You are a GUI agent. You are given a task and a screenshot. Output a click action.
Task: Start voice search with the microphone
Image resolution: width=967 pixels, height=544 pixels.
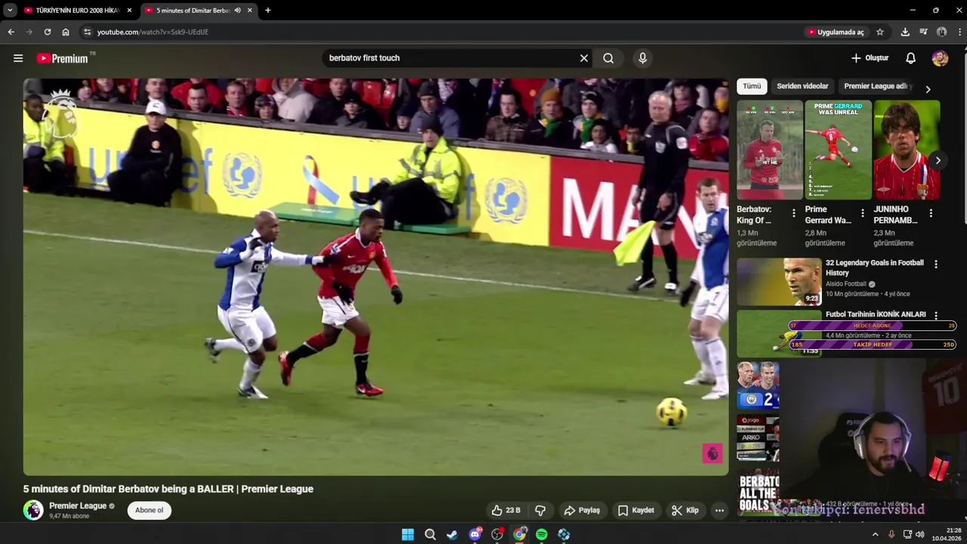tap(642, 58)
